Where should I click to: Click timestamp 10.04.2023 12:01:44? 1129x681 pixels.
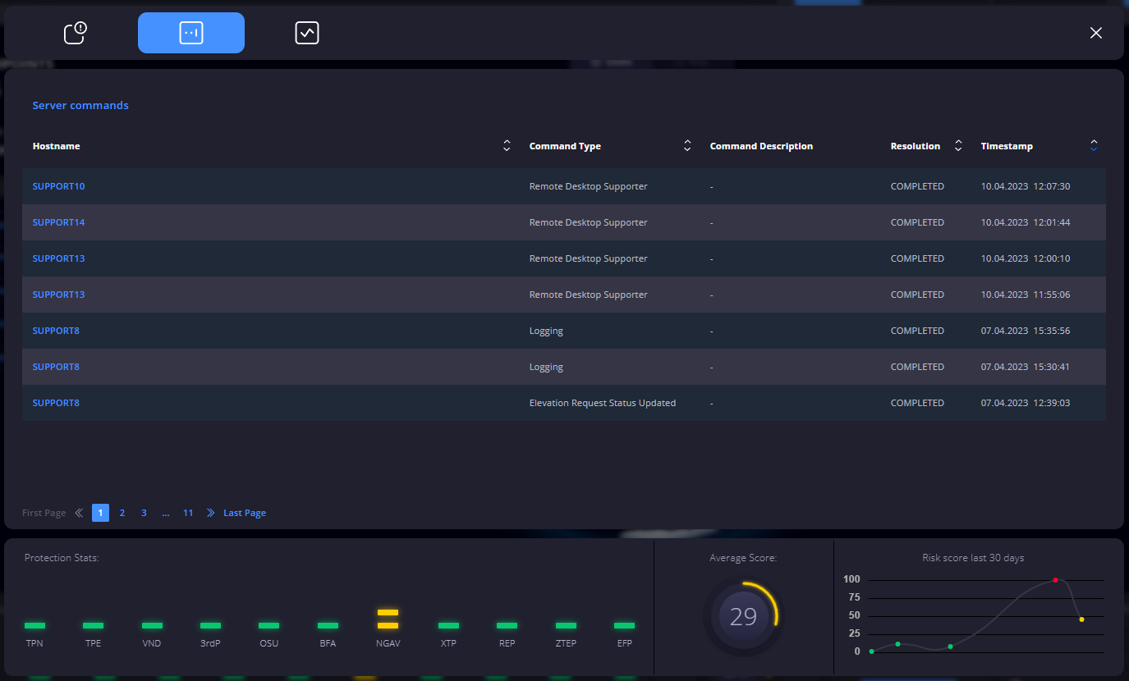1026,222
